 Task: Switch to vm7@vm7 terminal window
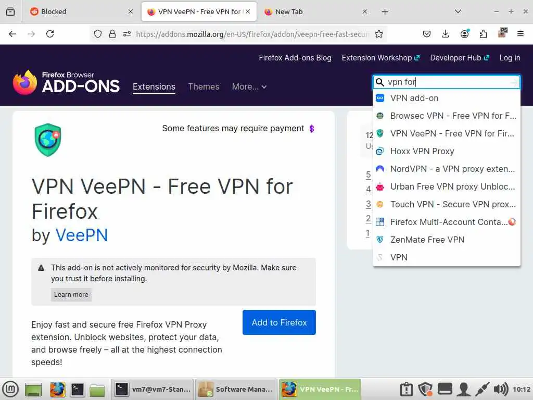pyautogui.click(x=153, y=389)
